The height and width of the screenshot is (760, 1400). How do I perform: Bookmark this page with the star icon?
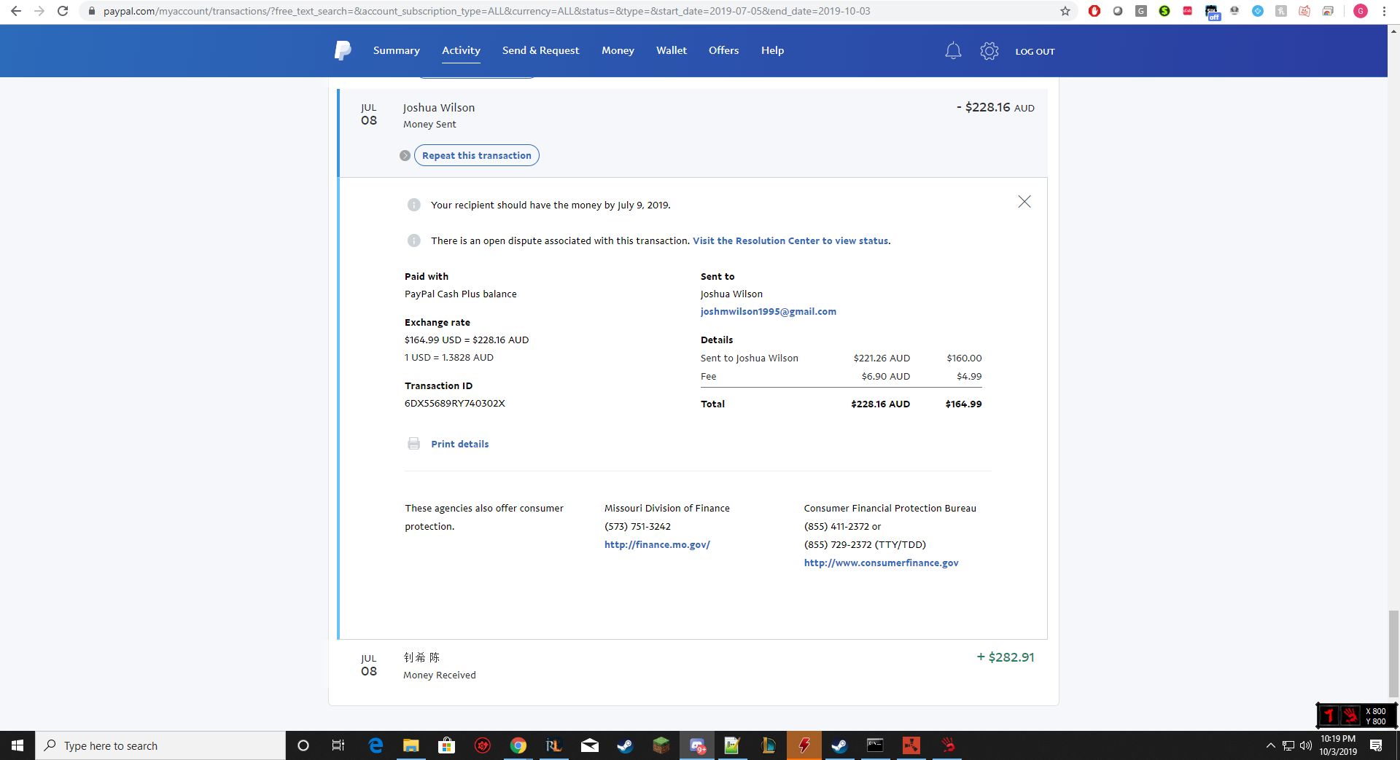pos(1065,11)
